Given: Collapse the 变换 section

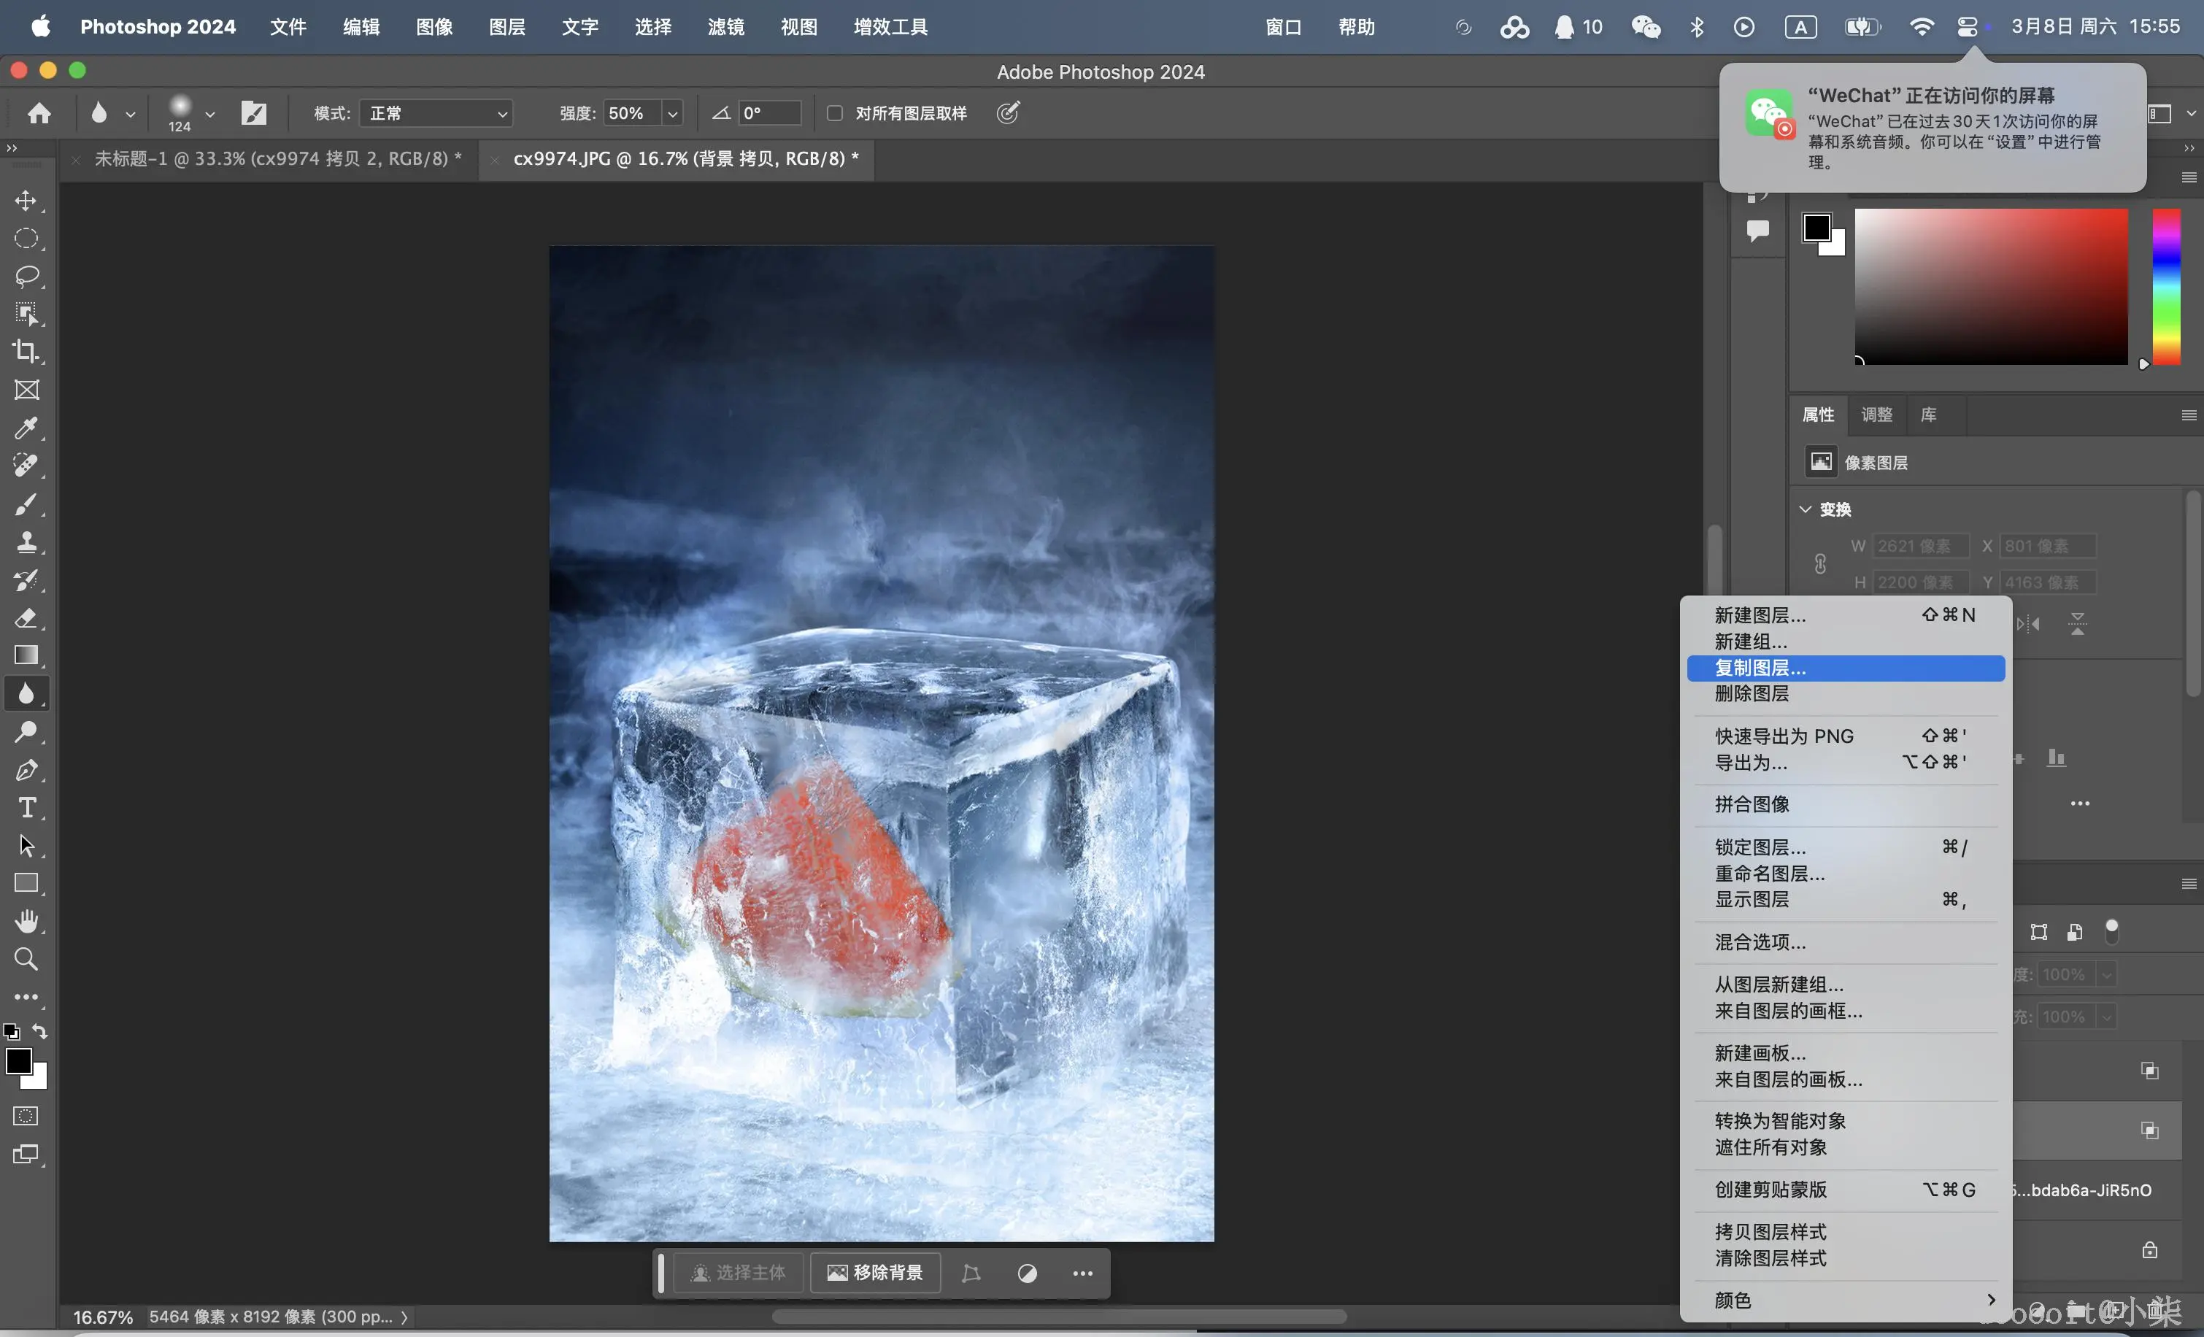Looking at the screenshot, I should pos(1805,509).
